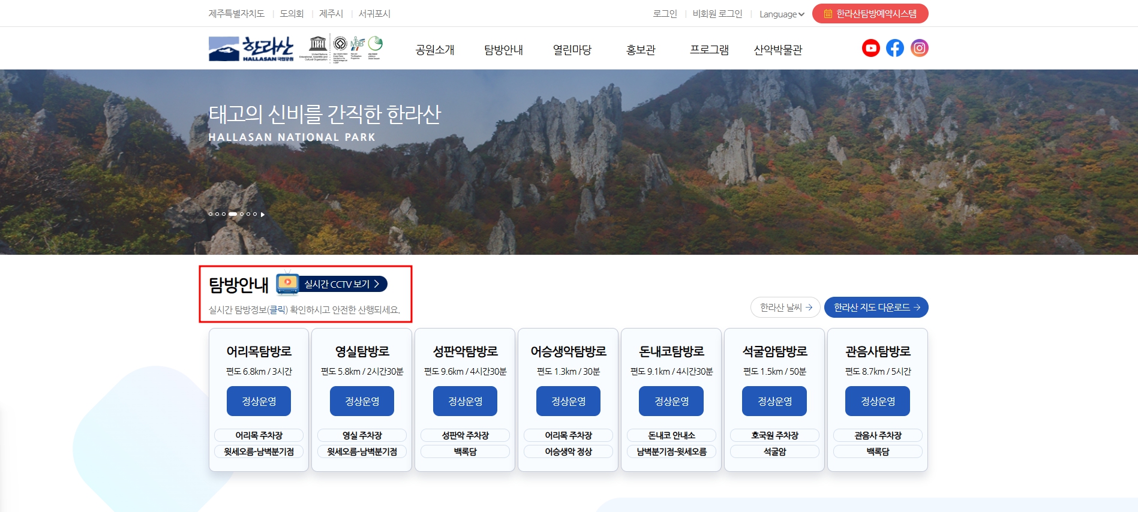Open 어리목 주차장 in 어승생악탐방로 card
The height and width of the screenshot is (512, 1138).
click(568, 435)
